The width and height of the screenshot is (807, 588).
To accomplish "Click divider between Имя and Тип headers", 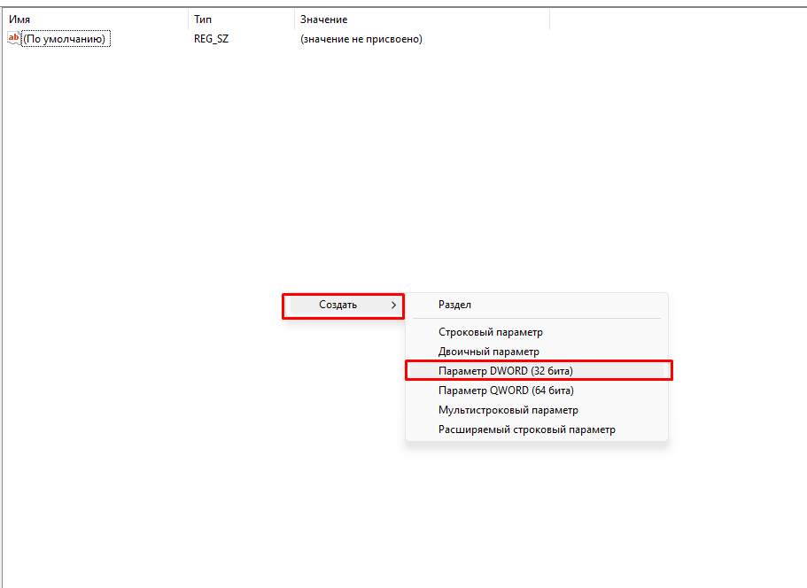I will click(x=189, y=19).
